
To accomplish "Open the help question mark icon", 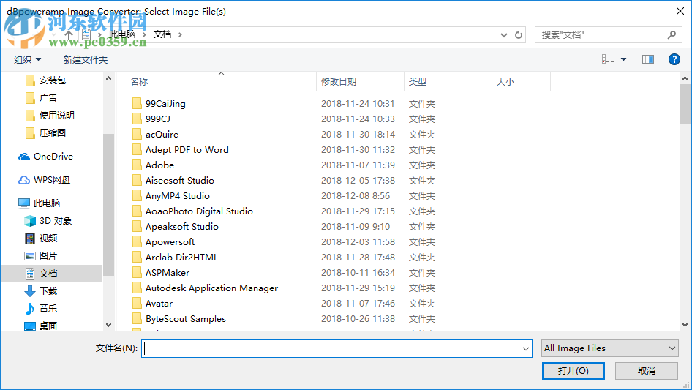I will [x=674, y=59].
